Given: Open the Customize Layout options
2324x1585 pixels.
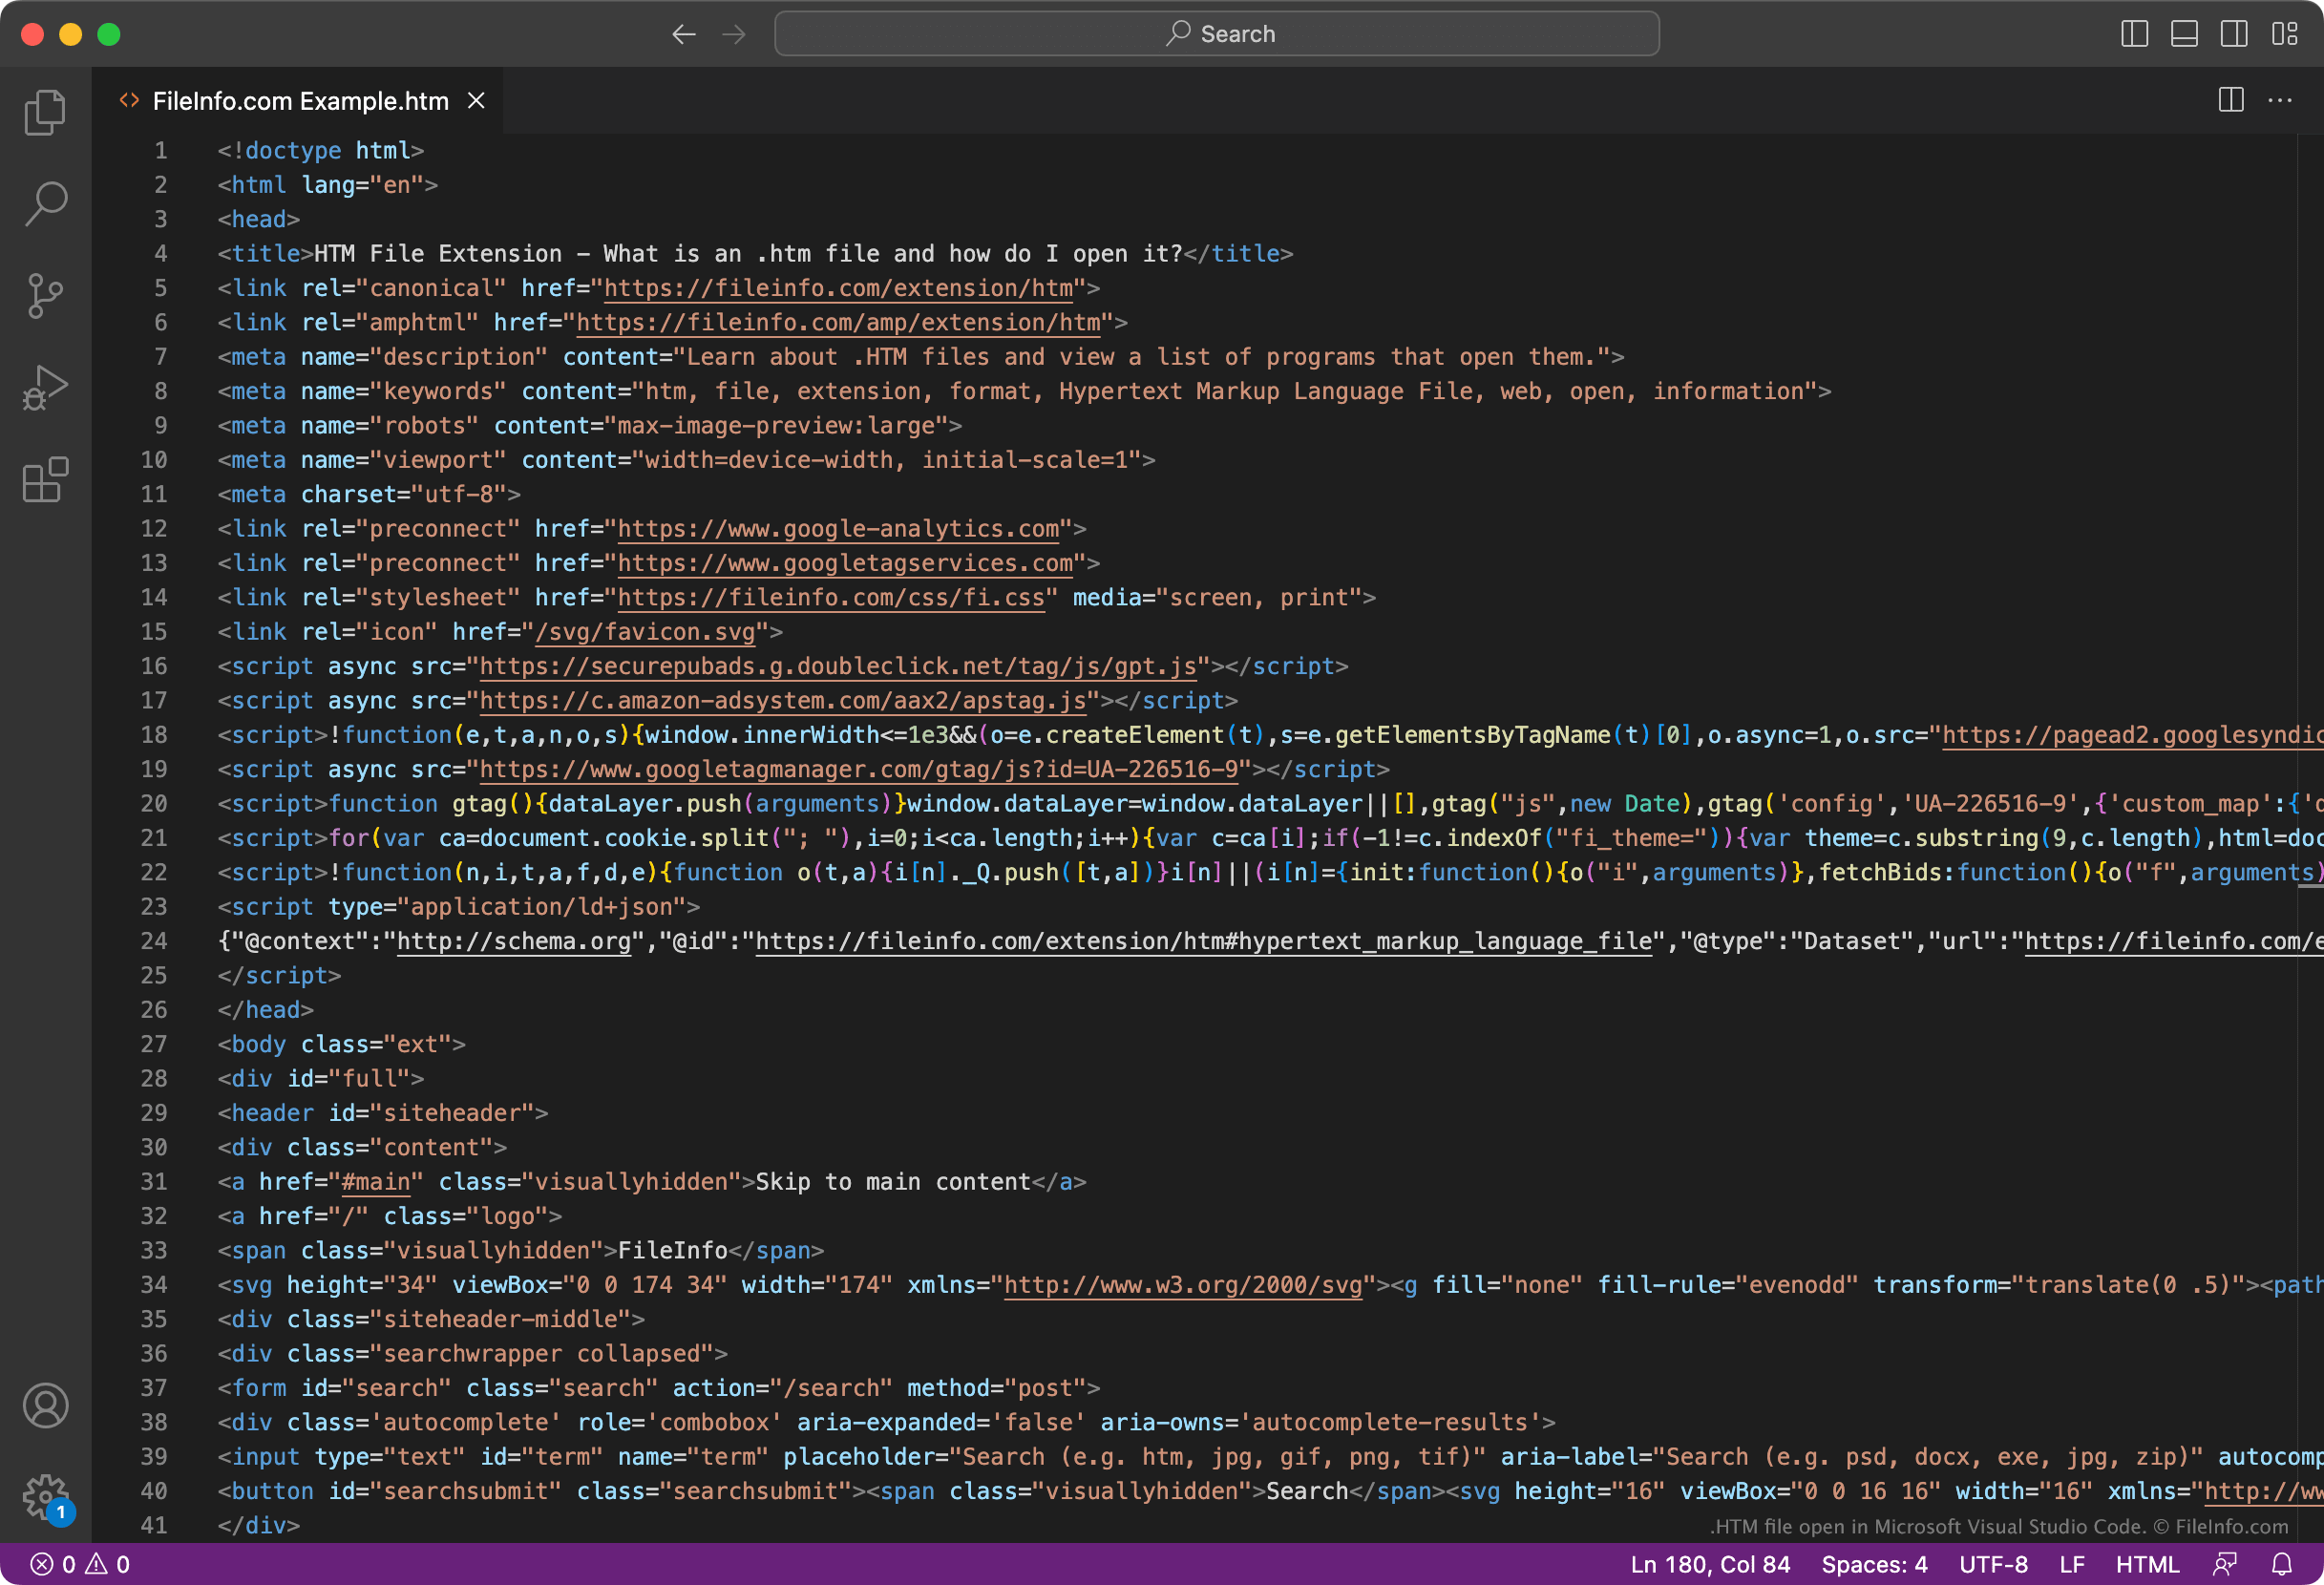Looking at the screenshot, I should 2284,34.
